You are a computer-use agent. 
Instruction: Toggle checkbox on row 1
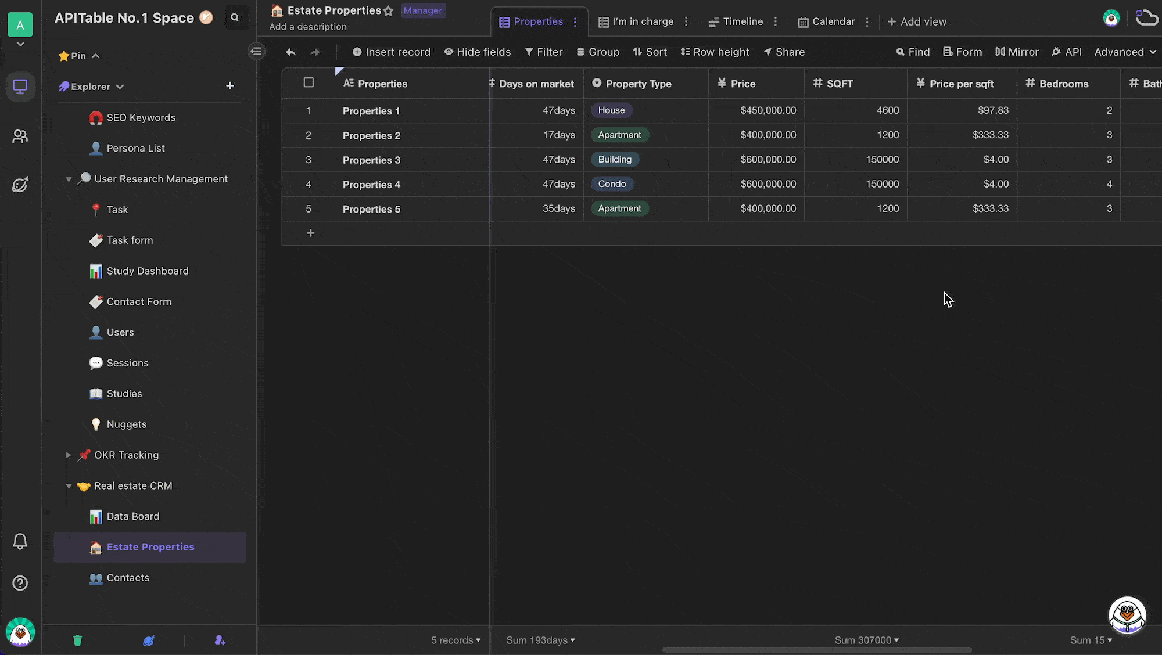click(x=309, y=110)
